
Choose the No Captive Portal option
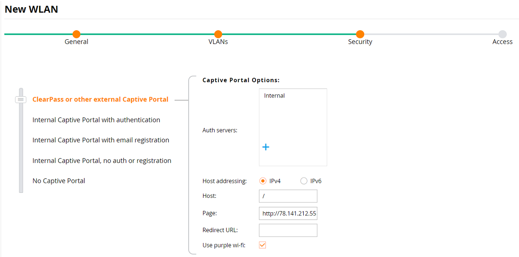pyautogui.click(x=59, y=181)
